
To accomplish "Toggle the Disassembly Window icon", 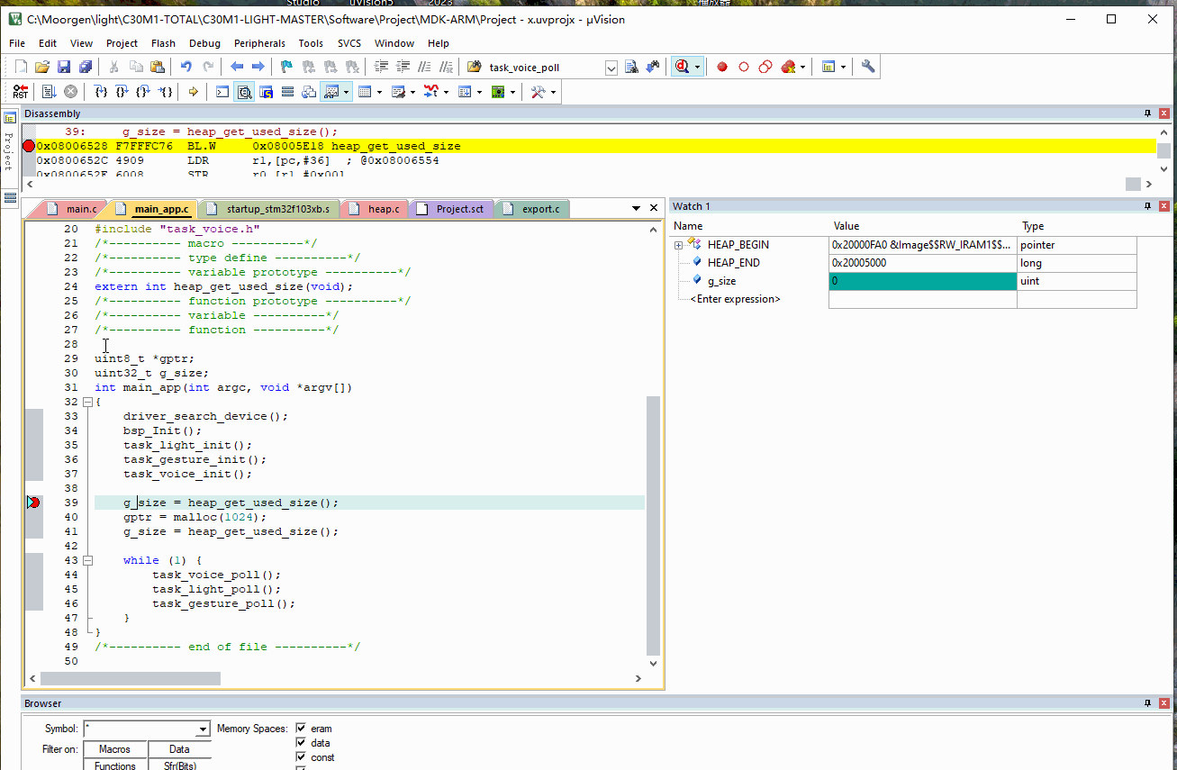I will tap(244, 92).
